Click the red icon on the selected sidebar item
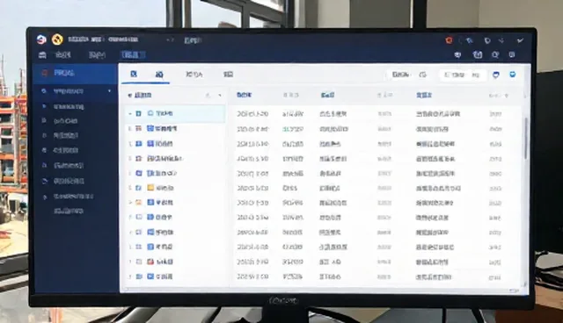Image resolution: width=563 pixels, height=323 pixels. click(x=45, y=73)
